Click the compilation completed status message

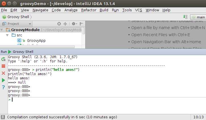pyautogui.click(x=62, y=117)
